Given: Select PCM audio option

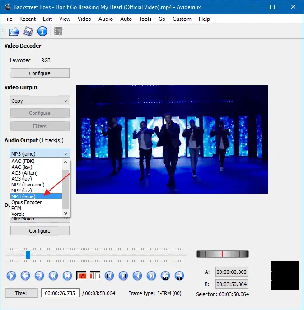Looking at the screenshot, I should [36, 208].
